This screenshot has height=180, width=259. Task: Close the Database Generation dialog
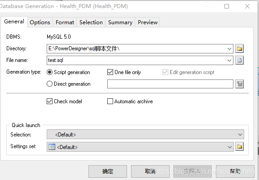(247, 6)
